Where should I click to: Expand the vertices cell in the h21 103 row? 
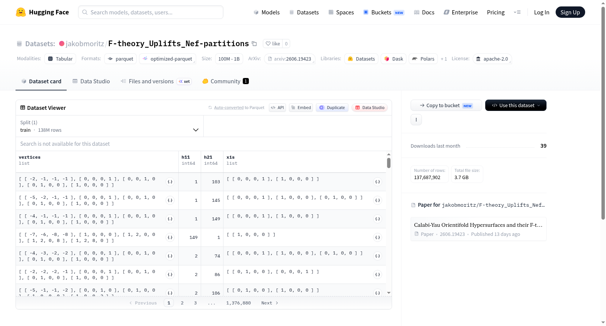point(170,182)
